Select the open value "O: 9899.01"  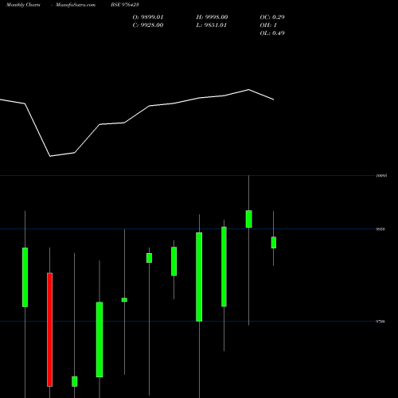point(148,18)
